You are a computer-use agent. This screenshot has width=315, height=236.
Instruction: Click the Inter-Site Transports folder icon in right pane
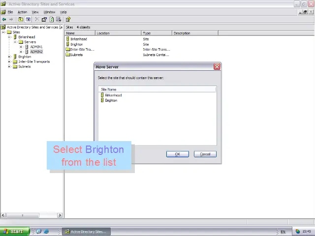(68, 49)
